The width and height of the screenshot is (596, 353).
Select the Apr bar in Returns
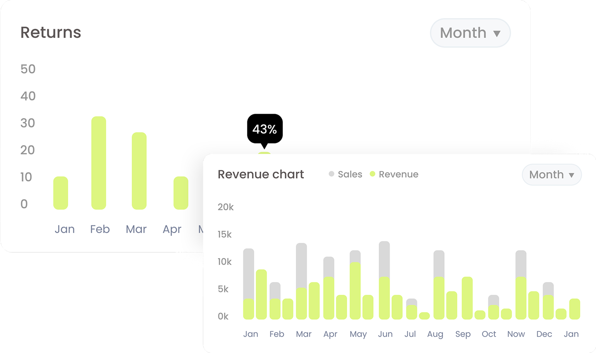(181, 193)
